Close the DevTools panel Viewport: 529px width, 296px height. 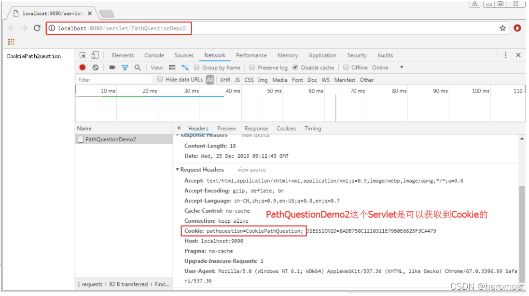point(518,55)
